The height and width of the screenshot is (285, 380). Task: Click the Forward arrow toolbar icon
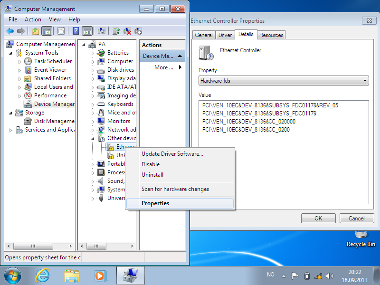click(x=21, y=31)
